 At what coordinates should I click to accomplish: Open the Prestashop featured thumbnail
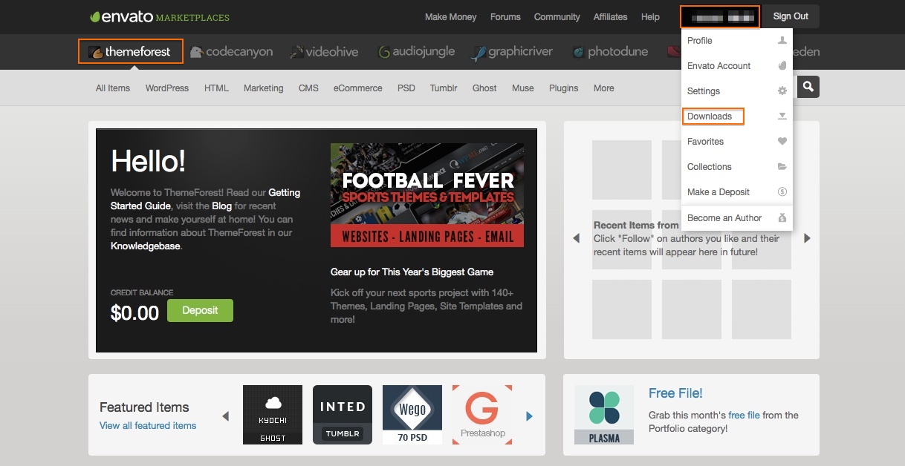(482, 415)
